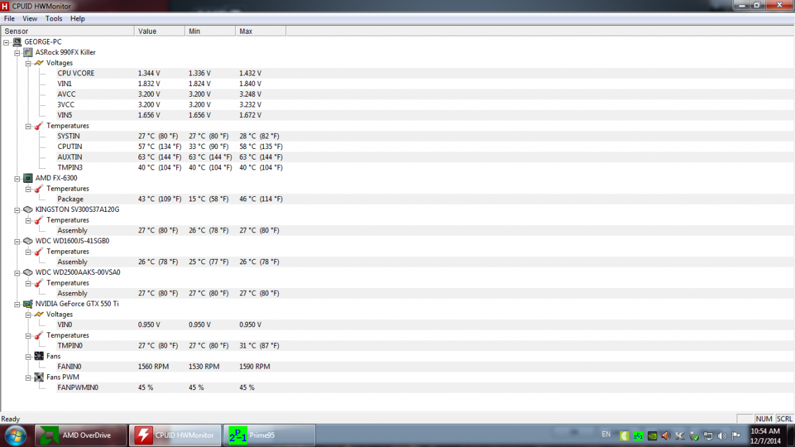Switch to Prime95 in taskbar
The width and height of the screenshot is (795, 447).
pos(269,435)
